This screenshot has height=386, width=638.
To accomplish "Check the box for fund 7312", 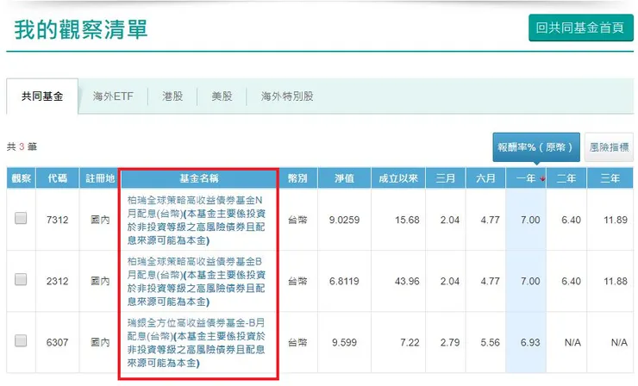I will click(x=21, y=218).
